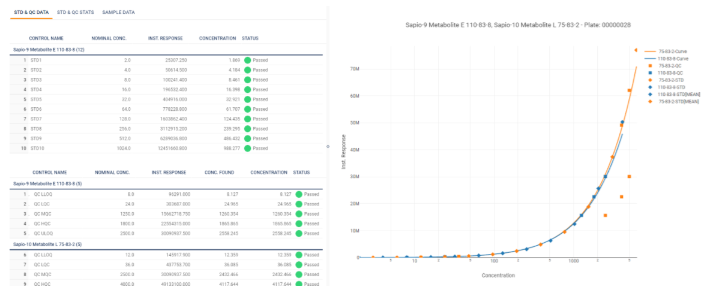Screen dimensions: 713x296
Task: Select the STD1 control name cell
Action: click(37, 60)
